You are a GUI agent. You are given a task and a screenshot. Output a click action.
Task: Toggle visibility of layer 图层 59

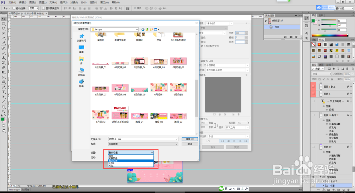pos(313,147)
